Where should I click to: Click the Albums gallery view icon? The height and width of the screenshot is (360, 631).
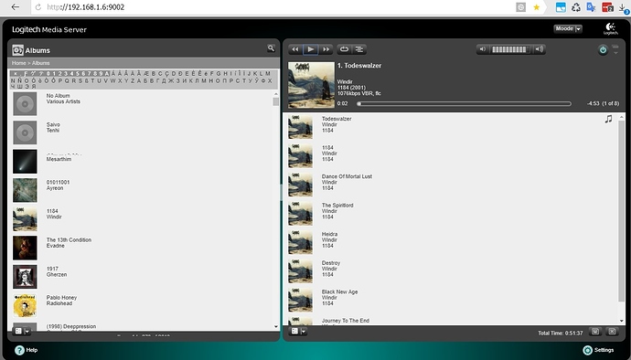[18, 331]
